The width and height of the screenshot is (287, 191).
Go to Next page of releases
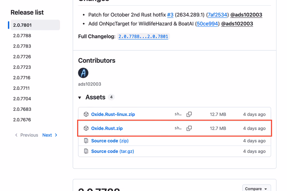[50, 135]
